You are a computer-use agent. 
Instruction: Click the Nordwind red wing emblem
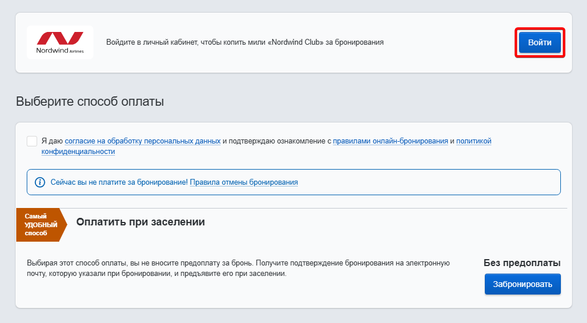(x=60, y=38)
